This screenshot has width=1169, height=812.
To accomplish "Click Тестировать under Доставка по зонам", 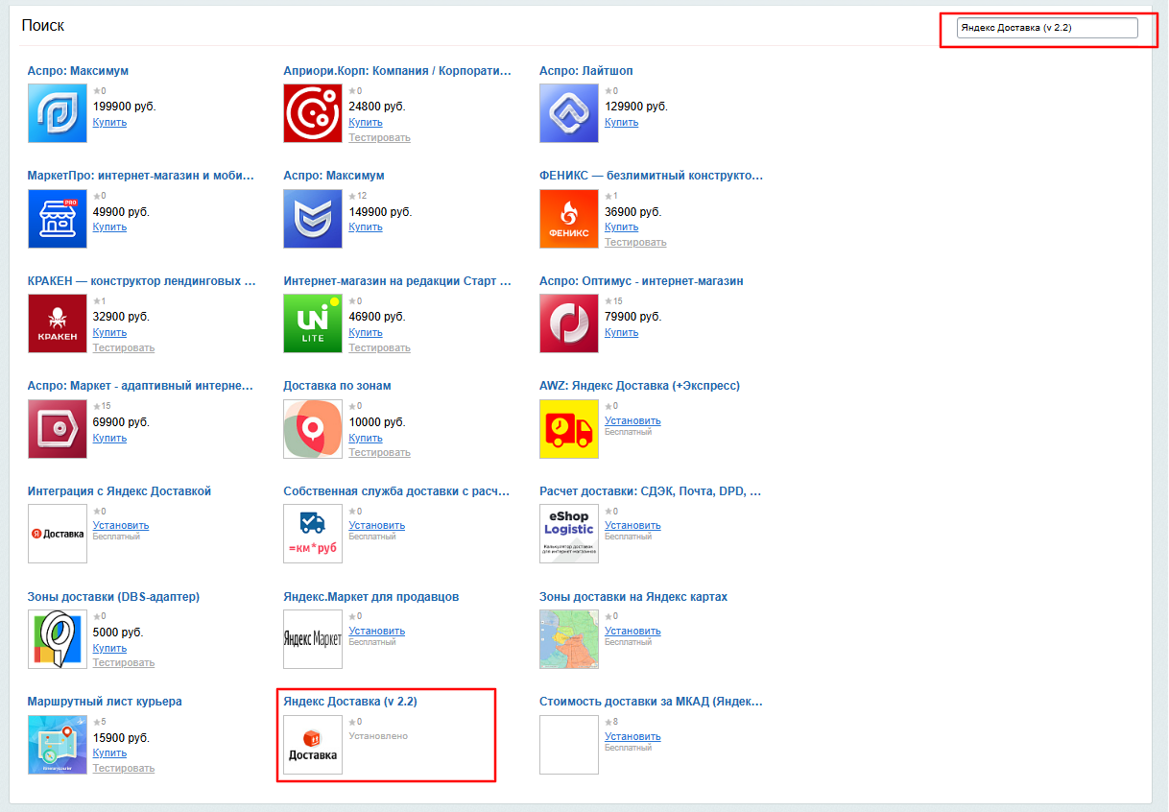I will (x=380, y=452).
